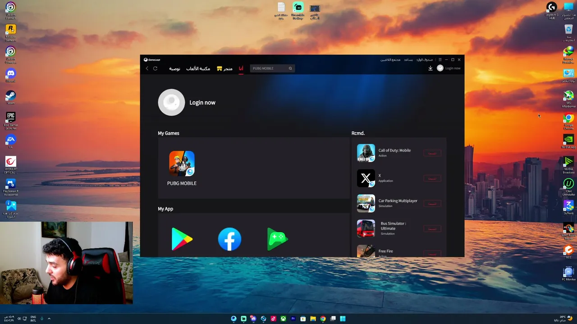Open Discord desktop shortcut
This screenshot has width=577, height=324.
(x=11, y=75)
